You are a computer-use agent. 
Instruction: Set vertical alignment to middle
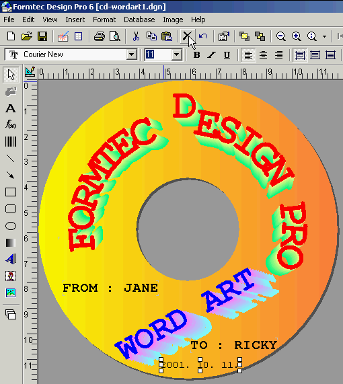(x=315, y=55)
